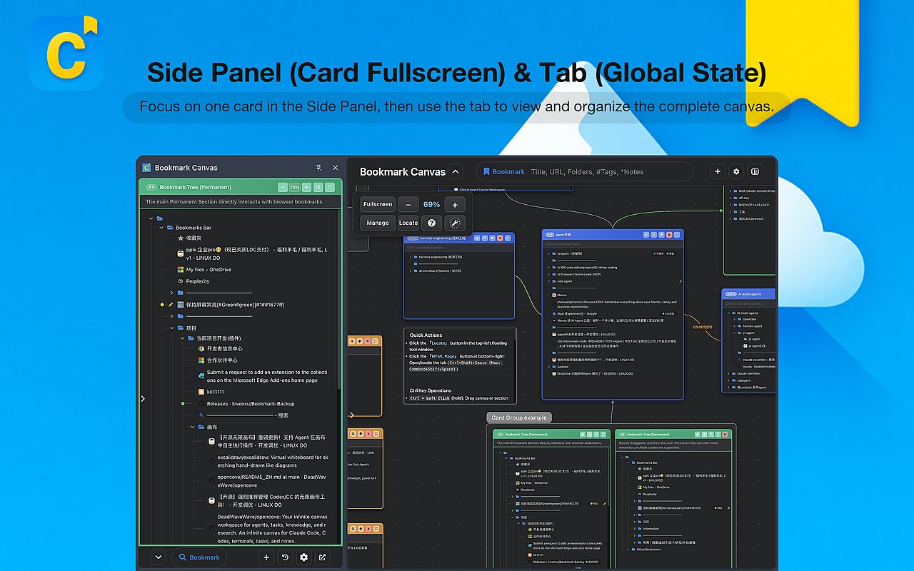Click the pencil edit icon beside 保持屏幕常亮
914x571 pixels.
pos(171,305)
